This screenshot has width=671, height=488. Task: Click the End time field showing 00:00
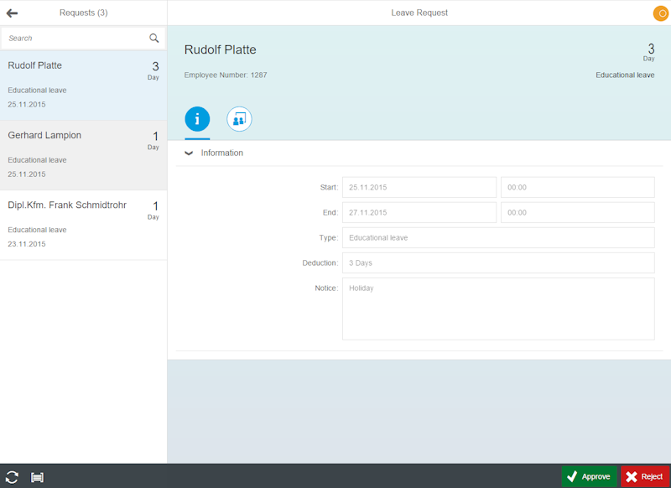(577, 212)
